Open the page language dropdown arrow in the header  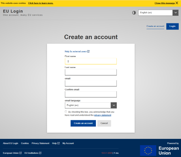[x=175, y=13]
